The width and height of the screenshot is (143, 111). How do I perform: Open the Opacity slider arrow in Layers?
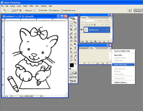tap(111, 21)
